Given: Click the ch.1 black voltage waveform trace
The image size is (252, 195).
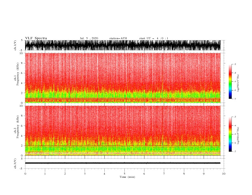Looking at the screenshot, I should (x=122, y=45).
